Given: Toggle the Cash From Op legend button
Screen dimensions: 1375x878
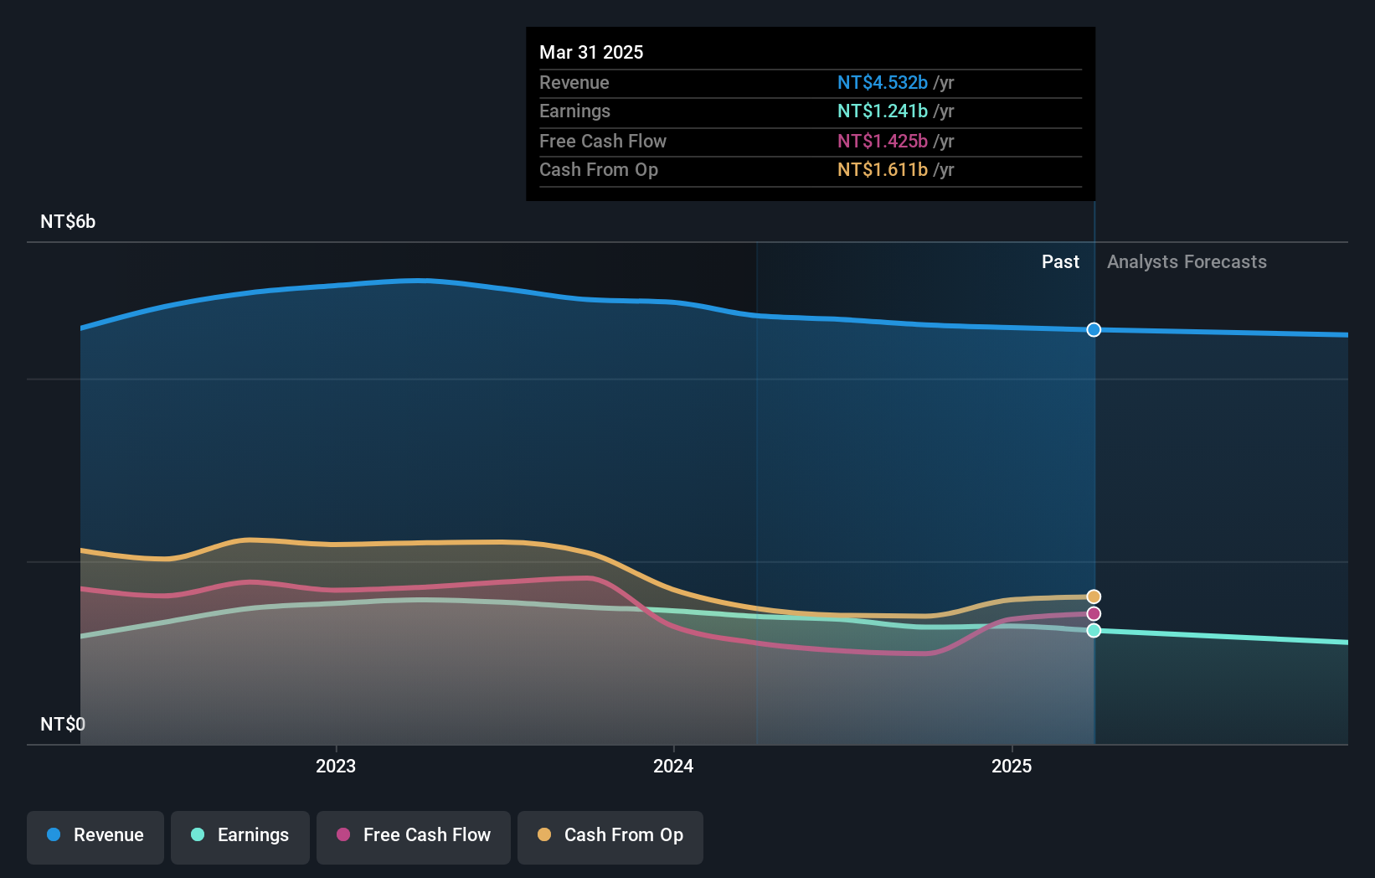Looking at the screenshot, I should click(x=610, y=837).
